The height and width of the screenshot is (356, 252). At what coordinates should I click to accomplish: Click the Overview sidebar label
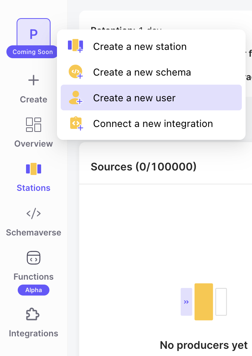coord(34,144)
